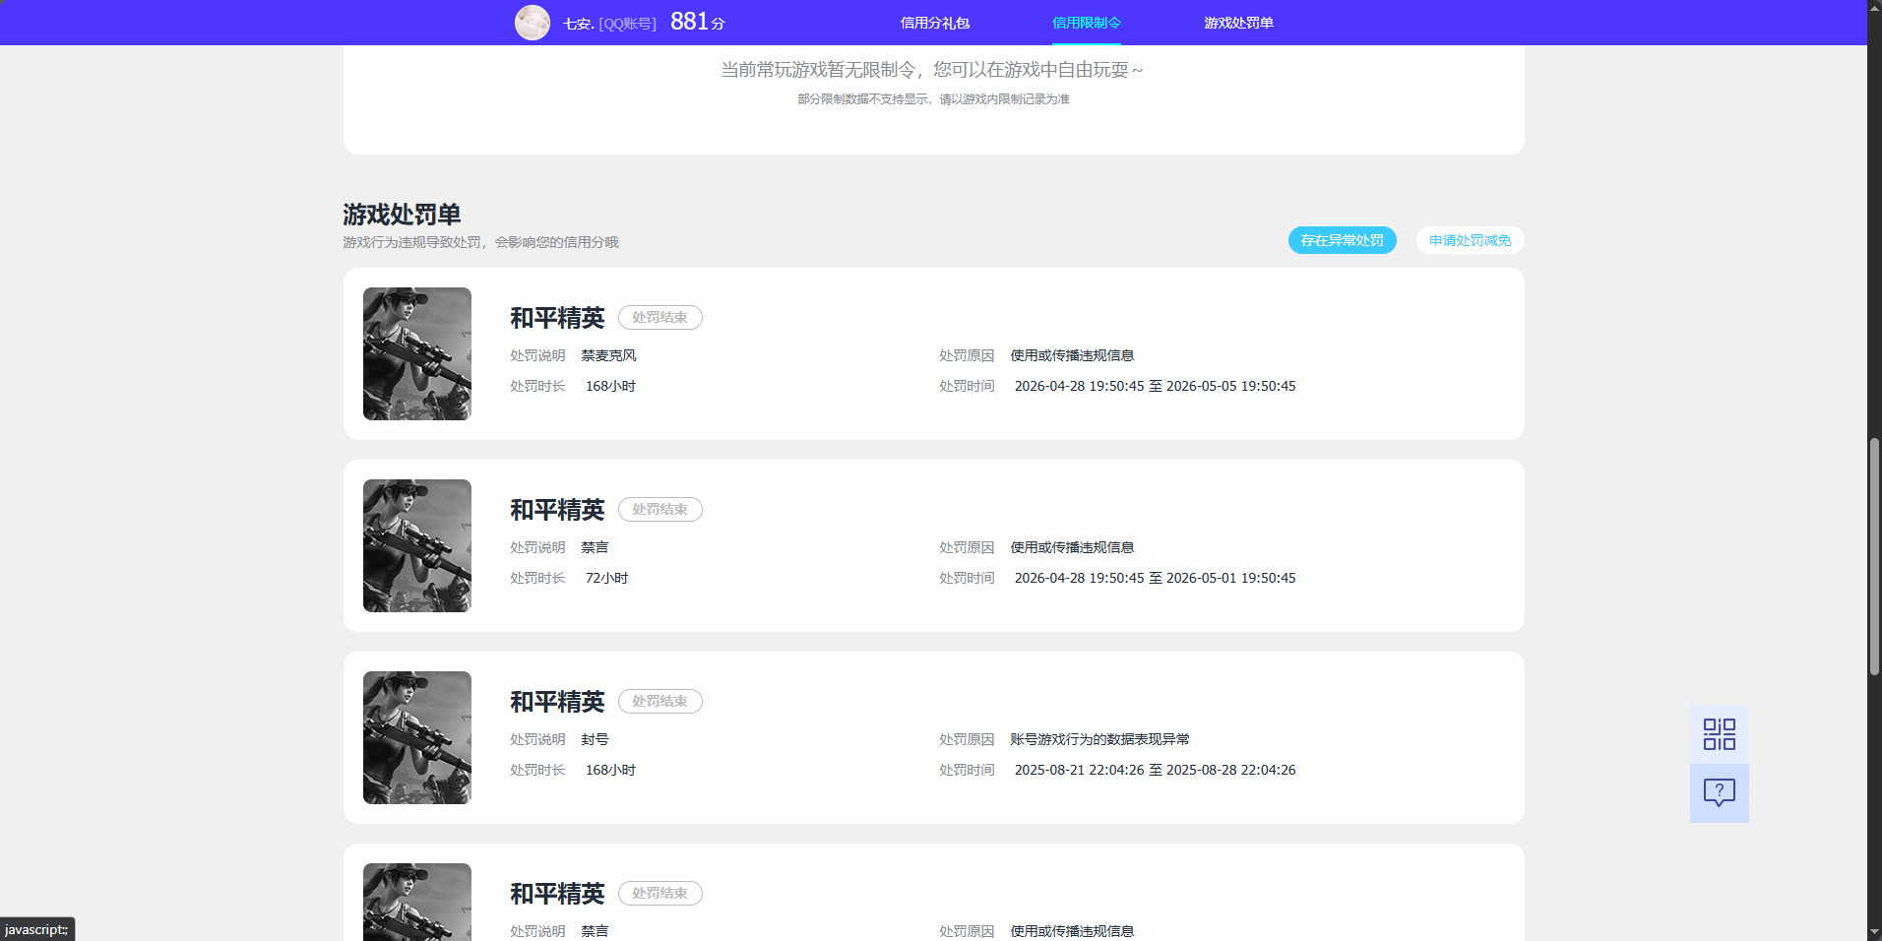Select 和平精英 title of 禁麦克风 card
1882x941 pixels.
tap(557, 318)
